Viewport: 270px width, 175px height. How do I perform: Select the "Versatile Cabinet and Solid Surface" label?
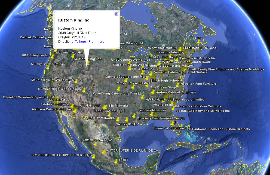[181, 72]
